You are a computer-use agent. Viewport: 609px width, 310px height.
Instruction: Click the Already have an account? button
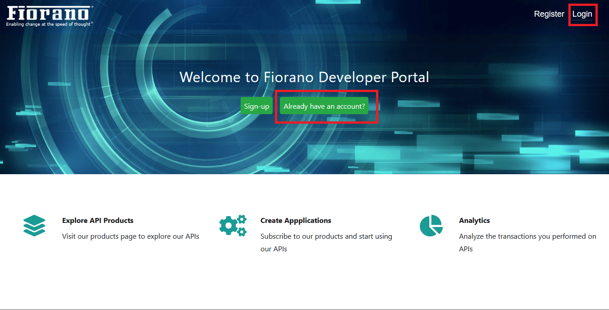click(x=324, y=106)
